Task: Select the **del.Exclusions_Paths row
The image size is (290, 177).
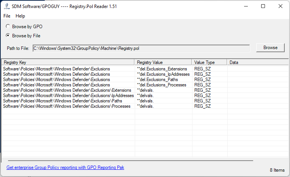Action: click(x=157, y=80)
